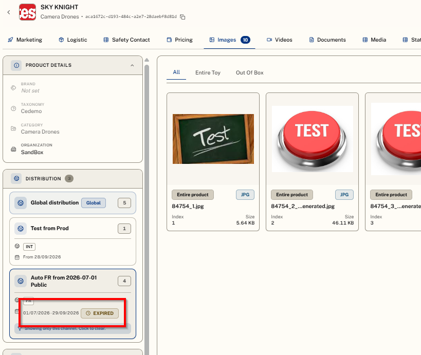Open the Safety Contact tab
This screenshot has width=421, height=355.
[x=127, y=40]
